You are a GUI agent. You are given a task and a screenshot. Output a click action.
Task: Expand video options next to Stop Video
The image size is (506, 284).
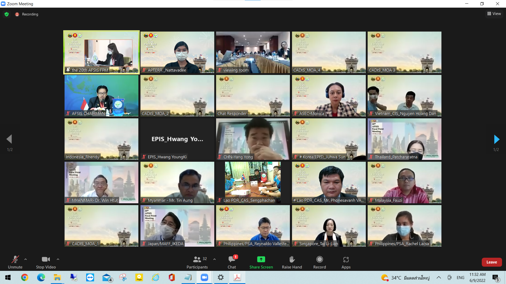pos(58,259)
